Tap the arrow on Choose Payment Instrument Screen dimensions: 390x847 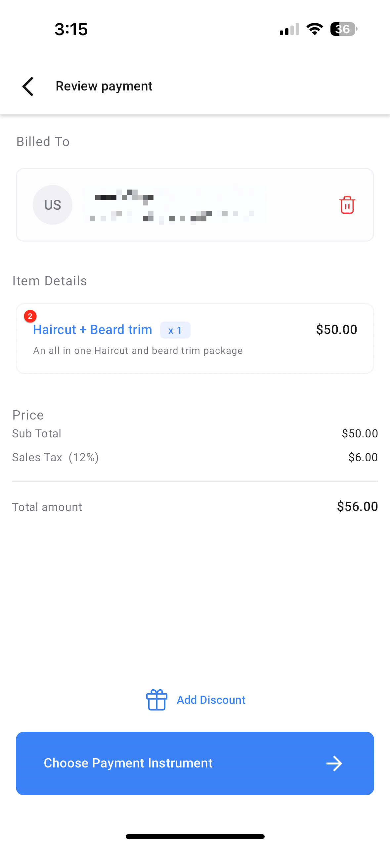(x=334, y=763)
